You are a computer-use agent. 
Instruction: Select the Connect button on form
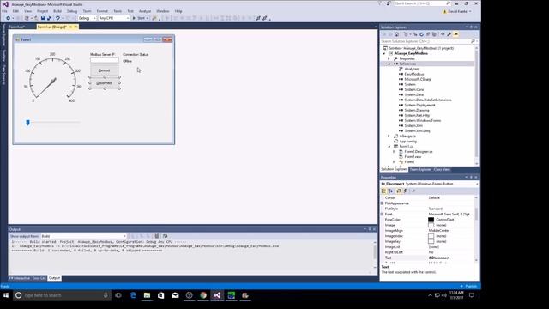tap(105, 70)
